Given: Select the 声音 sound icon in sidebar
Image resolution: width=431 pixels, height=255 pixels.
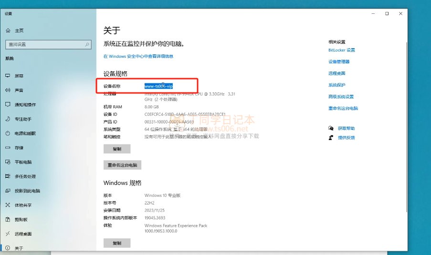Looking at the screenshot, I should point(8,90).
